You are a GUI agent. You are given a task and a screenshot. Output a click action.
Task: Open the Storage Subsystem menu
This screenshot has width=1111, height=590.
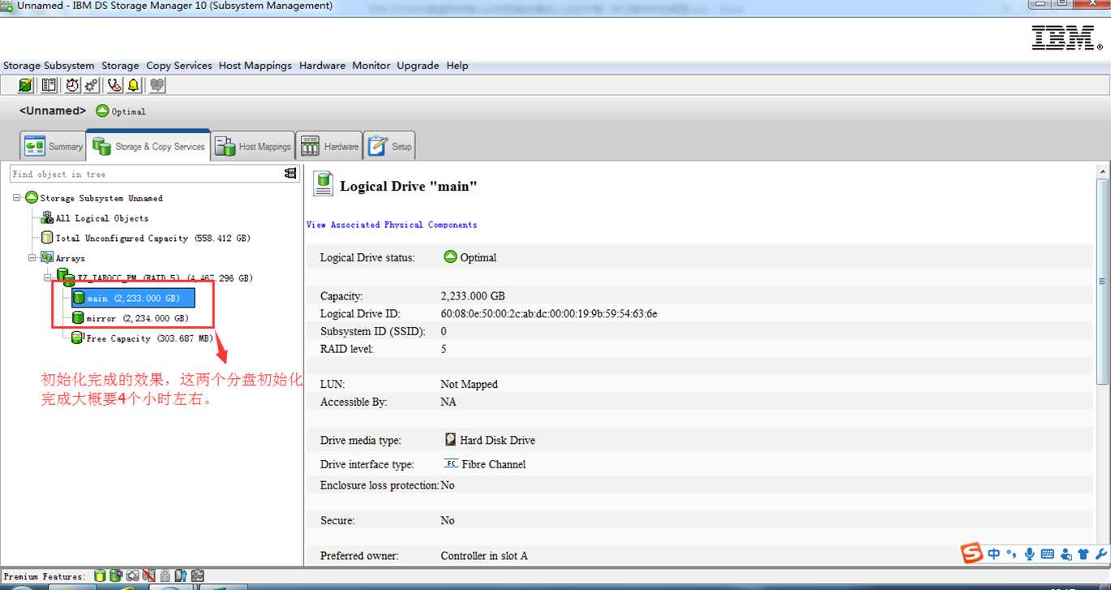coord(49,66)
